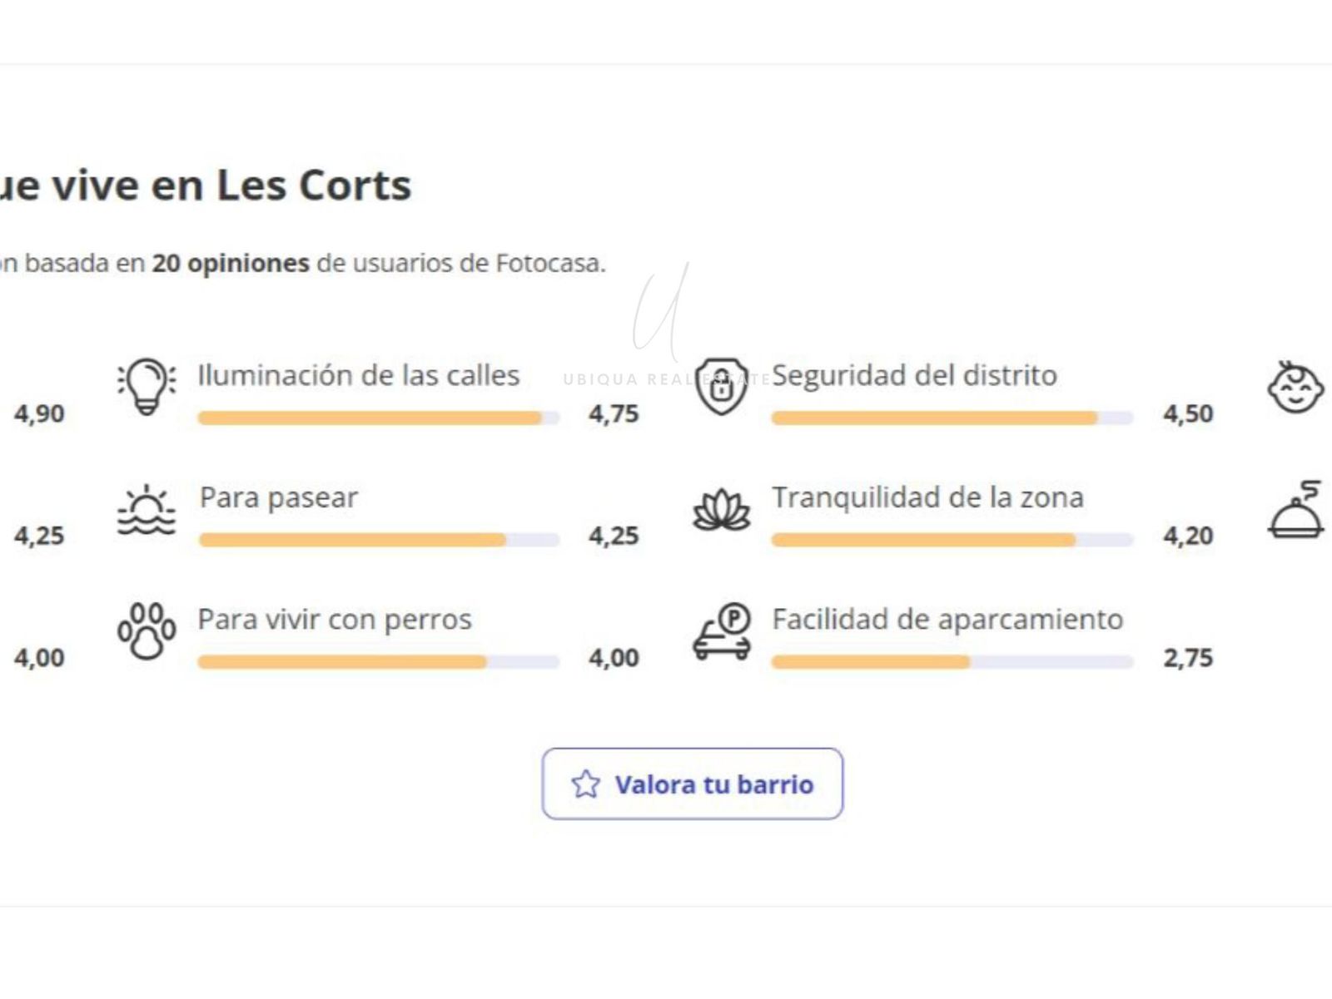Click the Facilidad de aparcamiento label
Screen dimensions: 1332x999
pyautogui.click(x=947, y=620)
